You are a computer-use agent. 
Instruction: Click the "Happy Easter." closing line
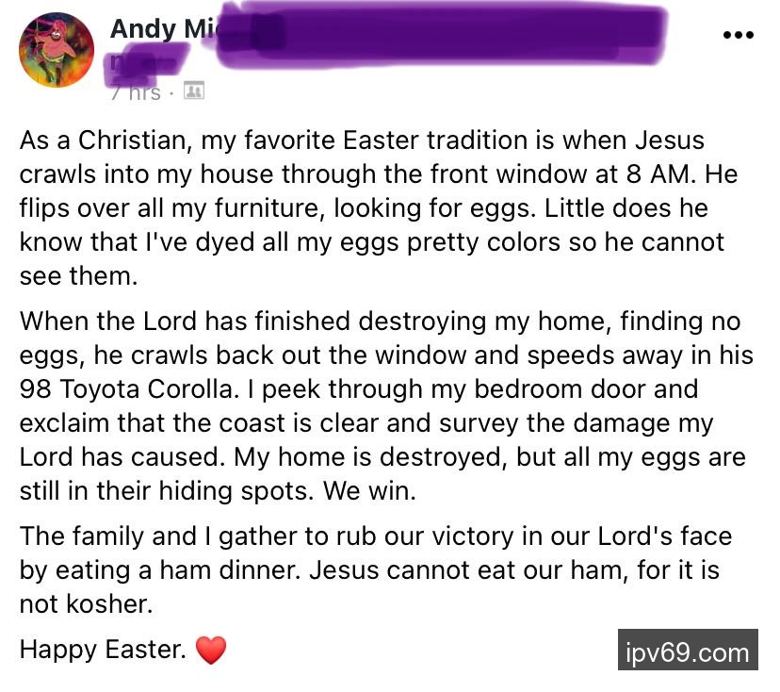point(102,650)
